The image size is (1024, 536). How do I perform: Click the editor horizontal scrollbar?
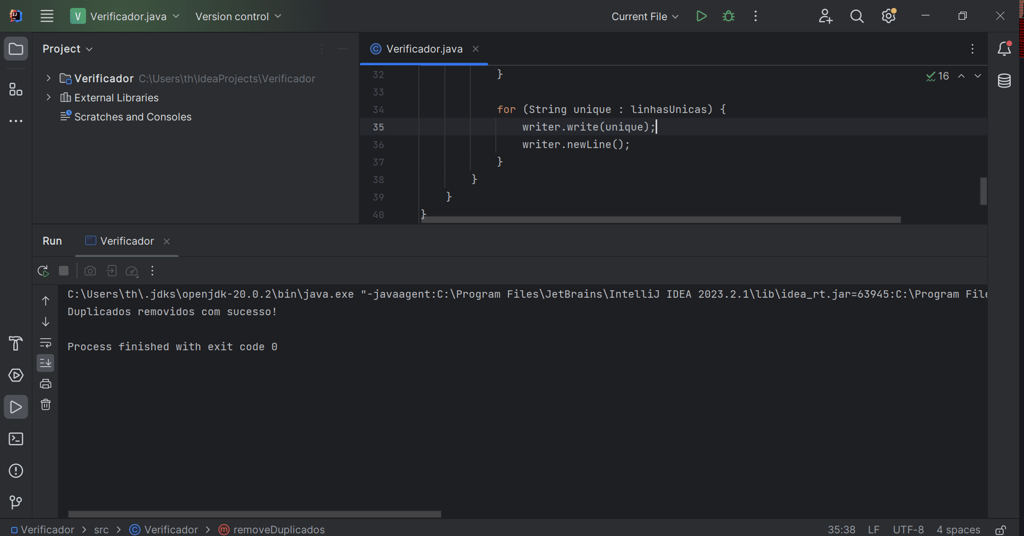pyautogui.click(x=660, y=219)
